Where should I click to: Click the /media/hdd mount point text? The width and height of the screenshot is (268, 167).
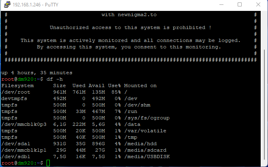coord(140,144)
